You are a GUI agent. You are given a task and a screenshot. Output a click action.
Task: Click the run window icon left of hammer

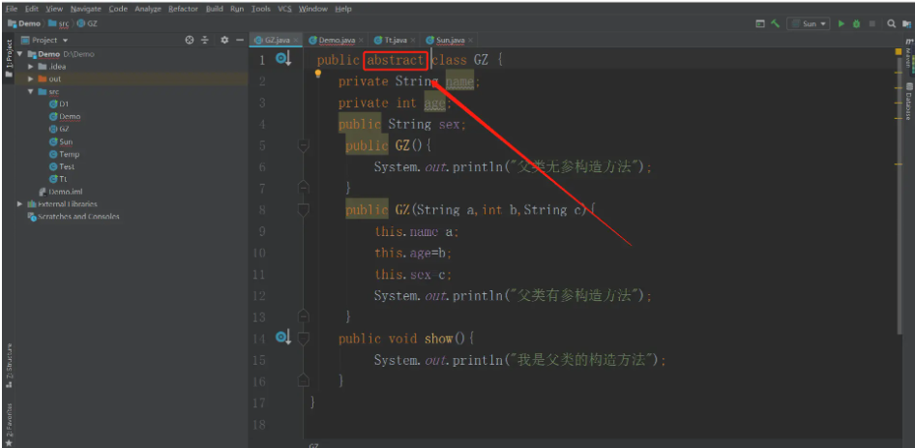tap(760, 24)
